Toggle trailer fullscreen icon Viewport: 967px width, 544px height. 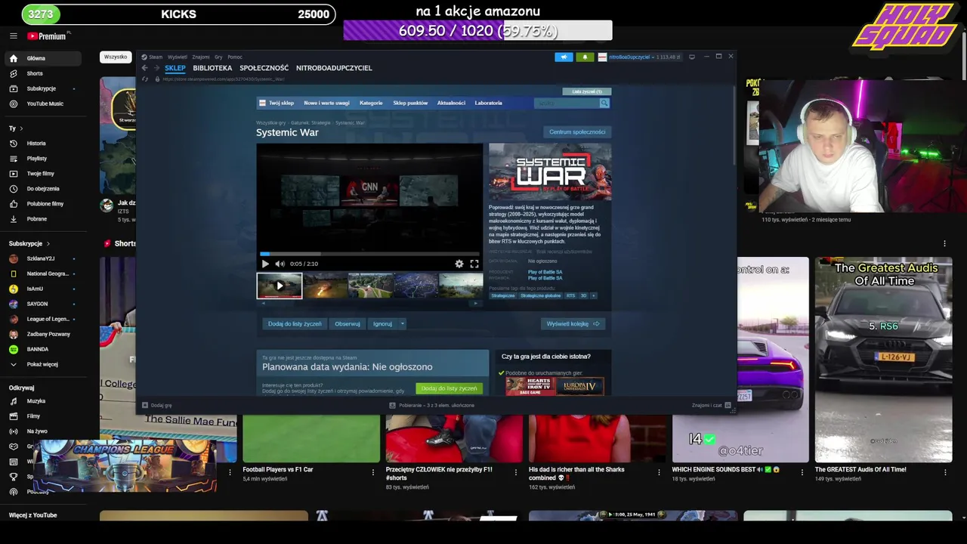pyautogui.click(x=474, y=264)
